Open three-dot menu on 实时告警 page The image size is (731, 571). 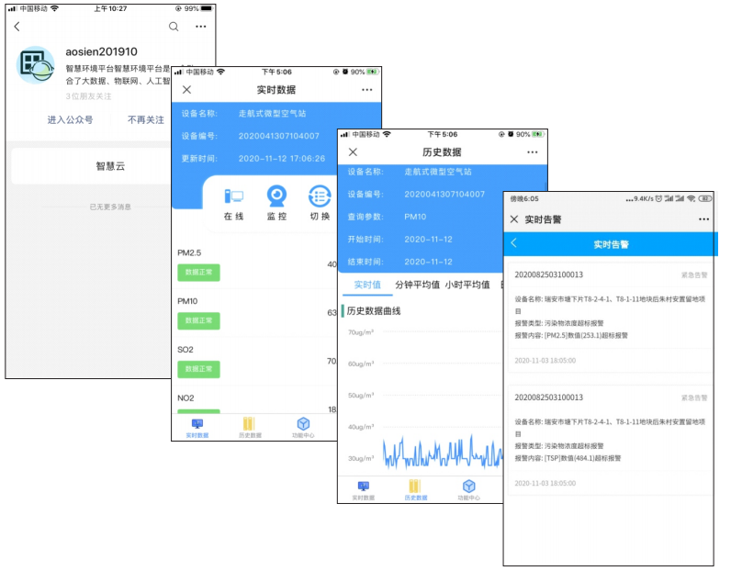[703, 219]
